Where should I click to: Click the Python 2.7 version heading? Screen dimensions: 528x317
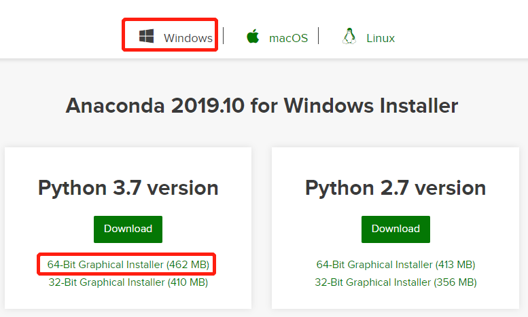coord(395,188)
